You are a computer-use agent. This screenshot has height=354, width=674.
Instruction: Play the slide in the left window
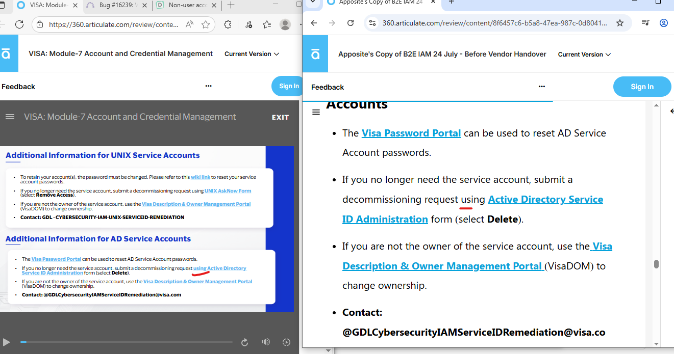(x=6, y=342)
